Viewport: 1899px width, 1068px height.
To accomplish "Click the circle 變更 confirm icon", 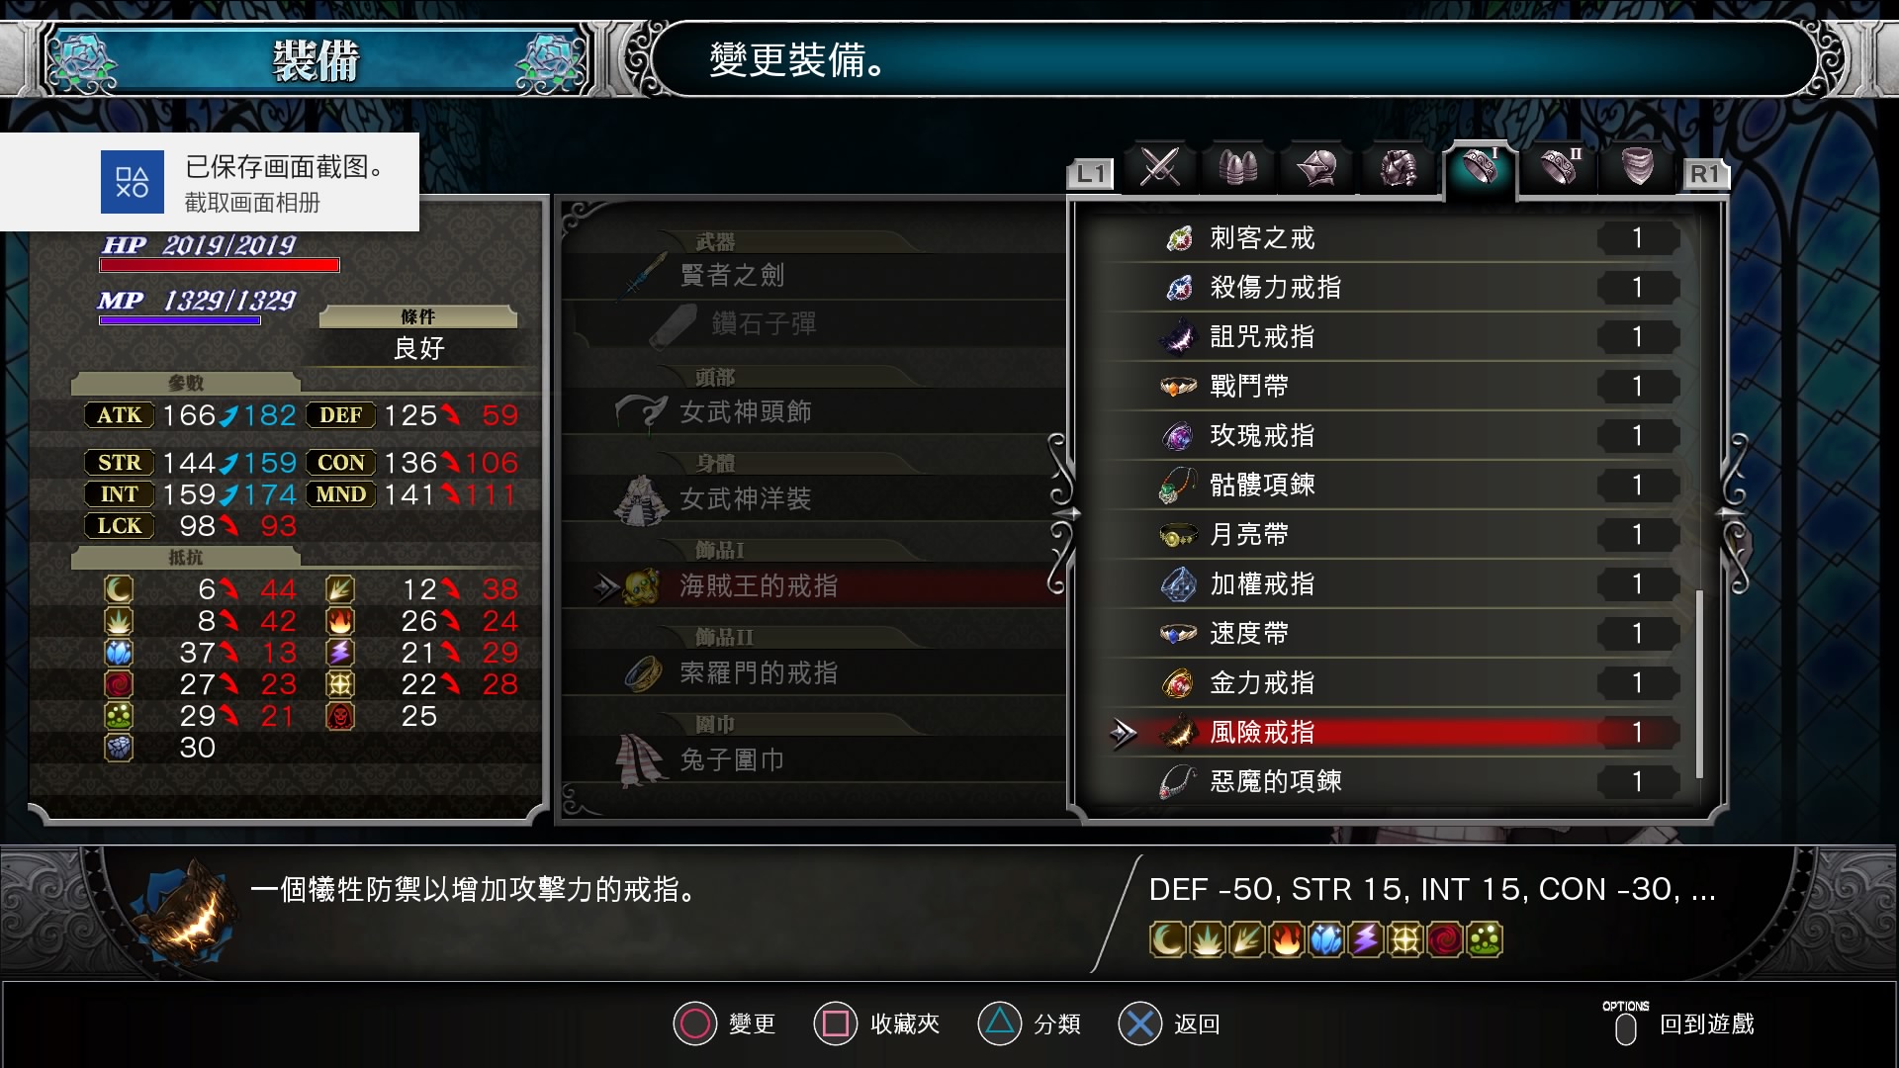I will point(694,1023).
